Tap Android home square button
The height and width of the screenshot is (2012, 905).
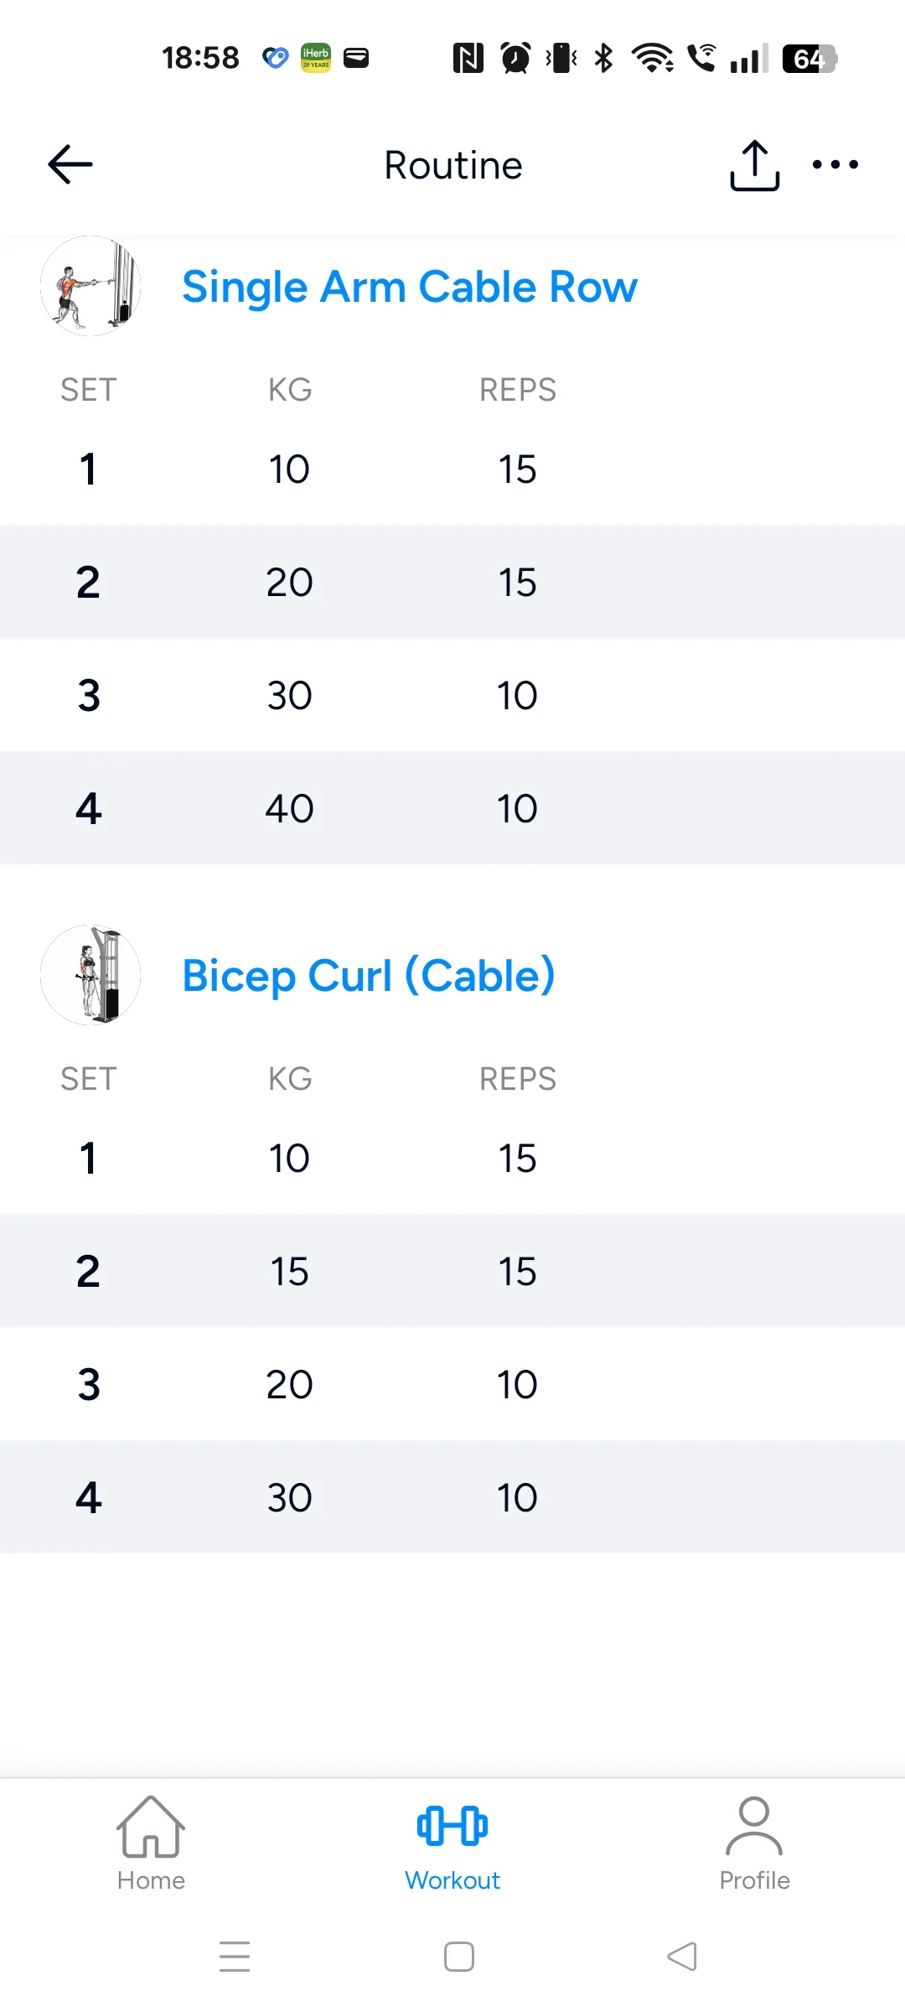pyautogui.click(x=459, y=1957)
